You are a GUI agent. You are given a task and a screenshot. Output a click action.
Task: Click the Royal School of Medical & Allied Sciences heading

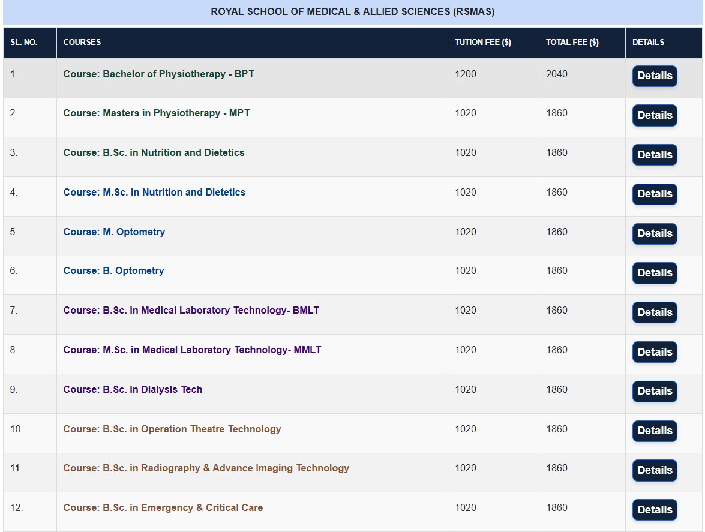[352, 12]
